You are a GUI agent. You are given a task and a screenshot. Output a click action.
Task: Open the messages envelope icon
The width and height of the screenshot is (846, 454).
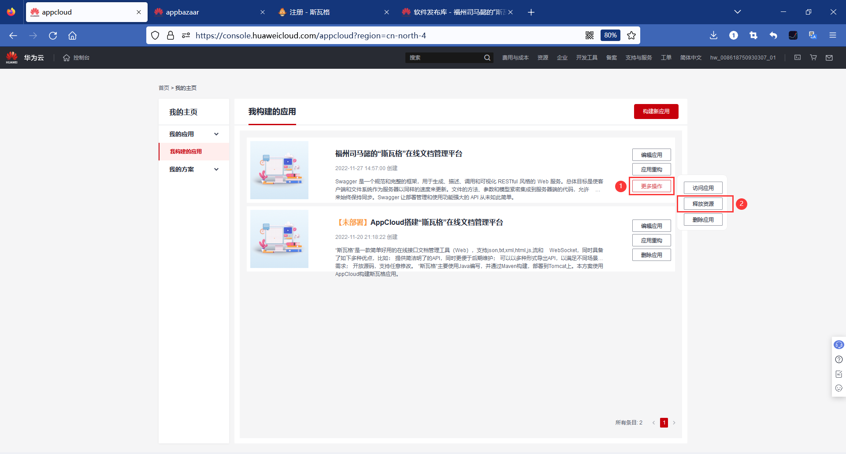[829, 58]
